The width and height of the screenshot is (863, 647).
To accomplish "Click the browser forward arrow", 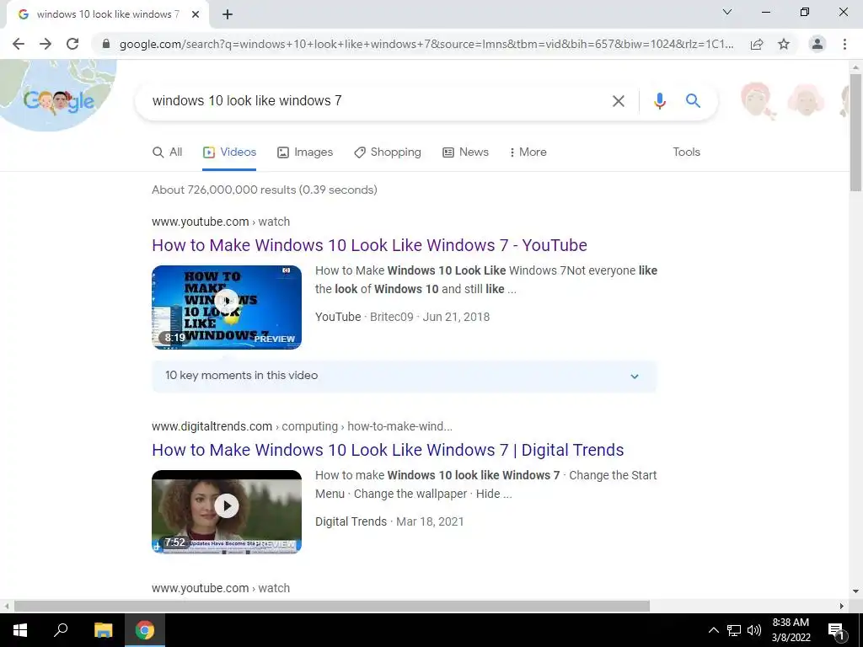I will pyautogui.click(x=46, y=44).
